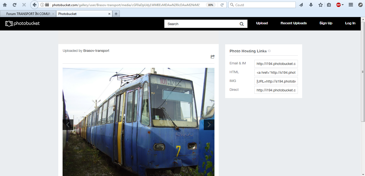
Task: Open the Downloads arrow icon in toolbar
Action: click(x=311, y=5)
